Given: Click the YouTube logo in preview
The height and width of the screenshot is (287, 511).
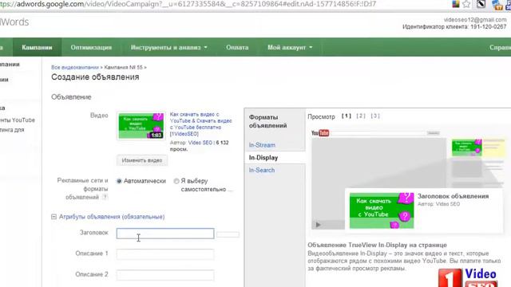Looking at the screenshot, I should (320, 133).
